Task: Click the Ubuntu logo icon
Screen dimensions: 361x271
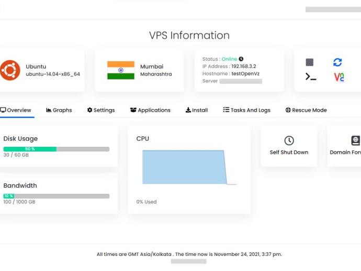Action: 10,70
